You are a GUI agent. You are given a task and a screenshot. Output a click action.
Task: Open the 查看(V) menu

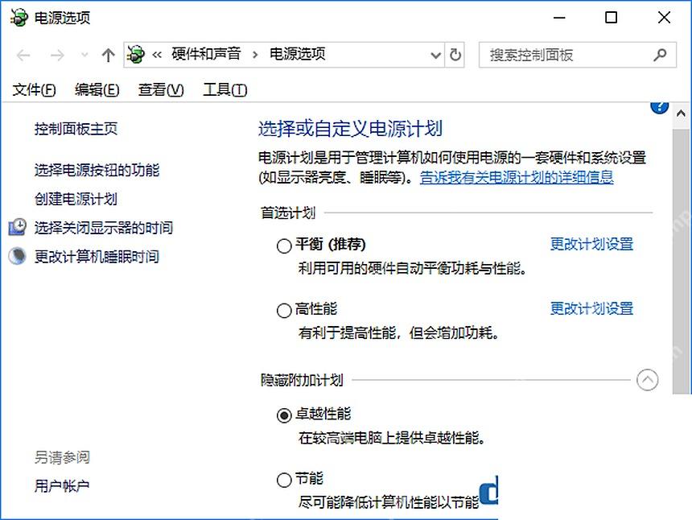(x=161, y=90)
